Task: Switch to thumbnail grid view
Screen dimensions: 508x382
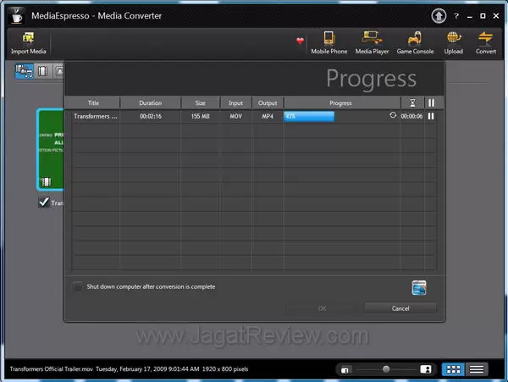Action: [454, 369]
